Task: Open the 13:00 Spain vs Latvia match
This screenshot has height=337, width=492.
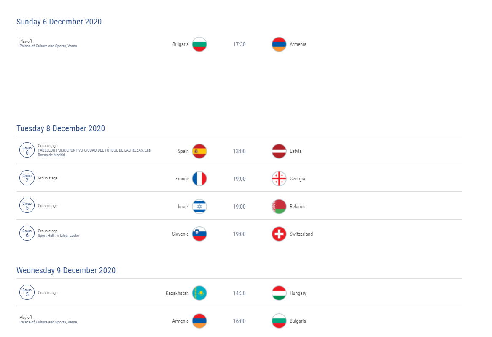Action: (239, 151)
